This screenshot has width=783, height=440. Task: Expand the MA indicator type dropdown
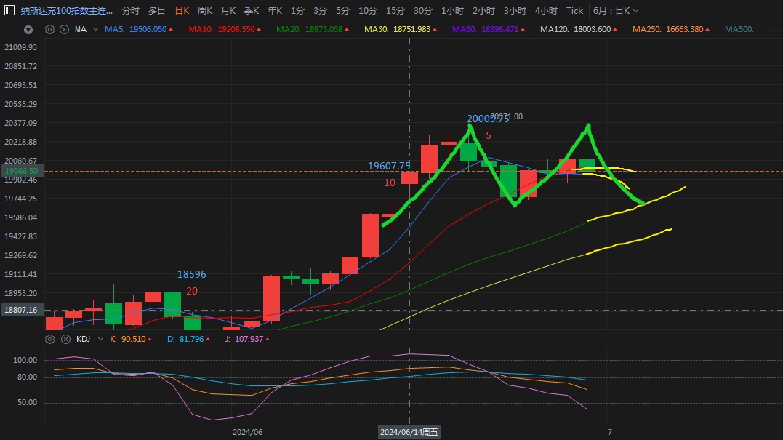(96, 30)
